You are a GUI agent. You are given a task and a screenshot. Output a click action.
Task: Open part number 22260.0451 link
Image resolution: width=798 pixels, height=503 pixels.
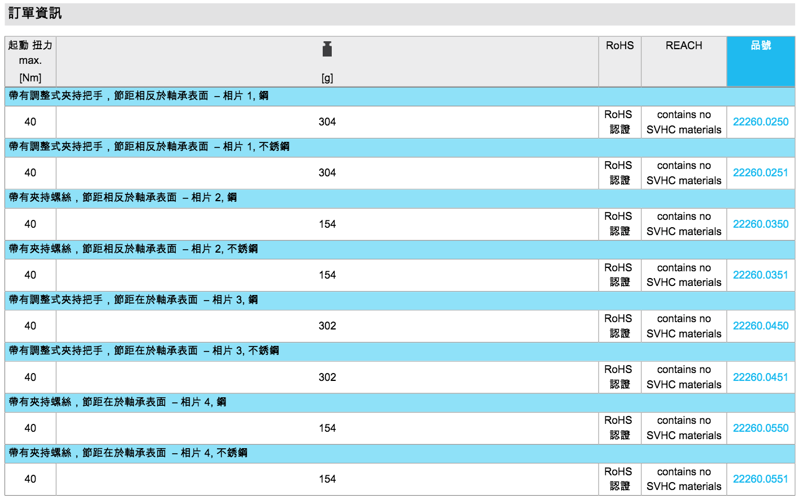pyautogui.click(x=760, y=378)
